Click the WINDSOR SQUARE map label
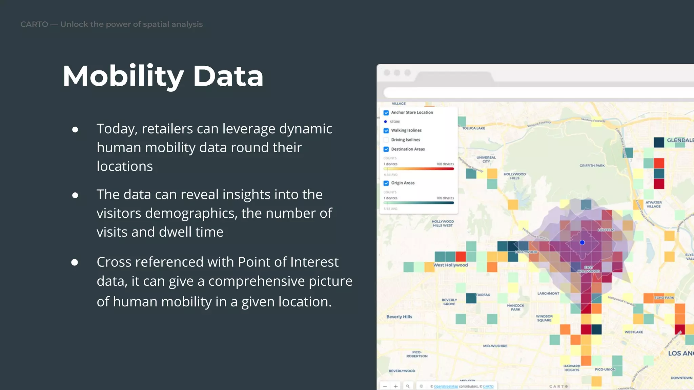The width and height of the screenshot is (694, 390). [544, 318]
